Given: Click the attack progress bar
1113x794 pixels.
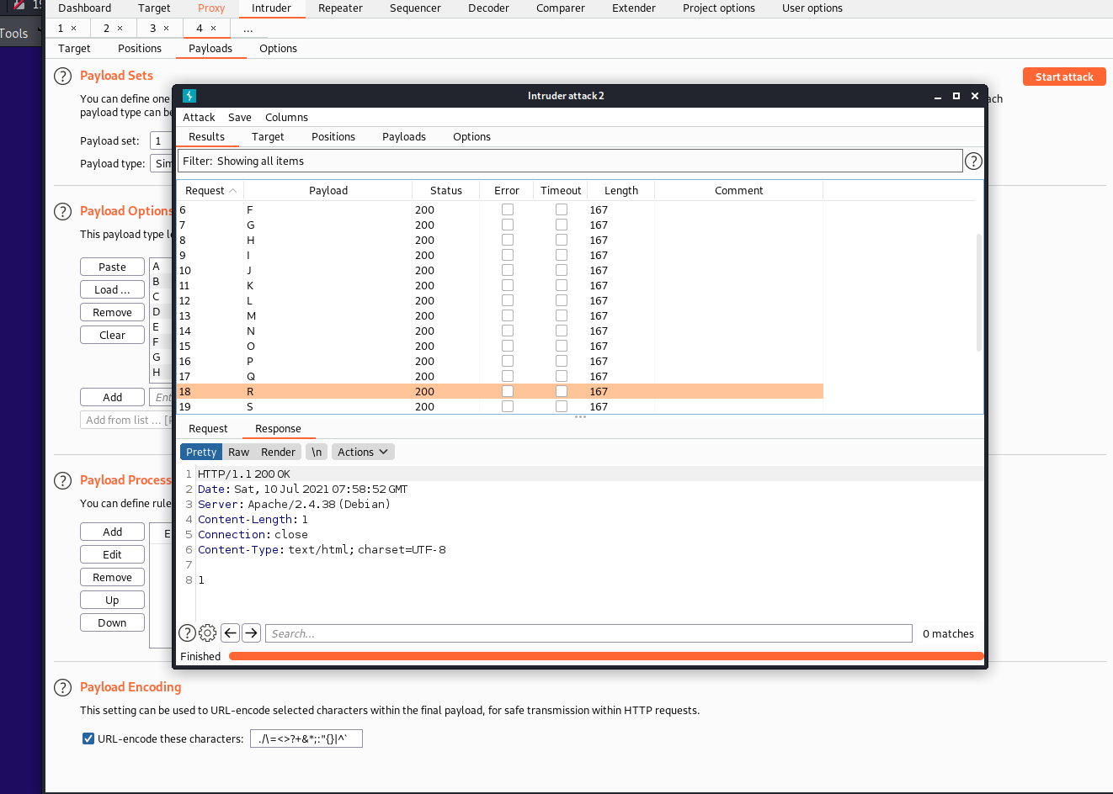Looking at the screenshot, I should [606, 656].
